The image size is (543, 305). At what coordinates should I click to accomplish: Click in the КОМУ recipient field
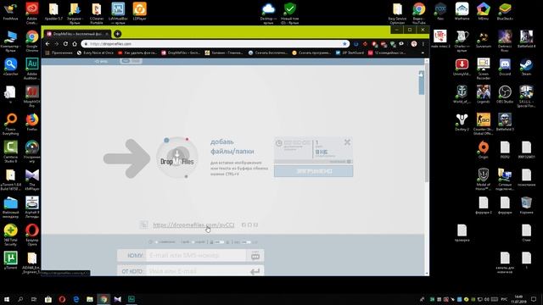point(197,255)
